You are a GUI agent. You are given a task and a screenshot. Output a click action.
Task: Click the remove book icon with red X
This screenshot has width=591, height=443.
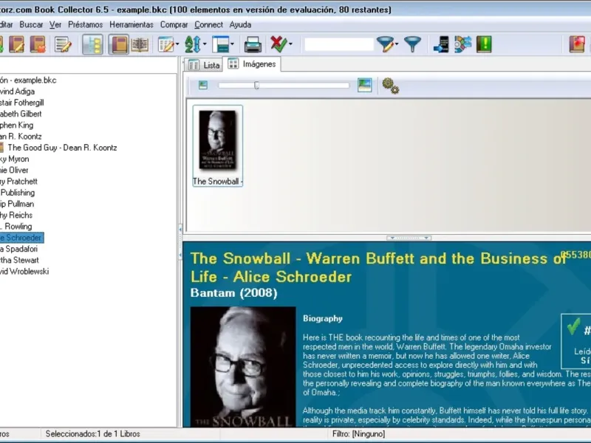coord(38,44)
